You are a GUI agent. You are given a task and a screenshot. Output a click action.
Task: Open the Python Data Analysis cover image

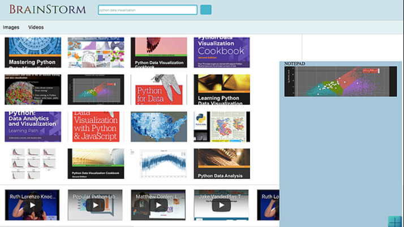pyautogui.click(x=221, y=164)
